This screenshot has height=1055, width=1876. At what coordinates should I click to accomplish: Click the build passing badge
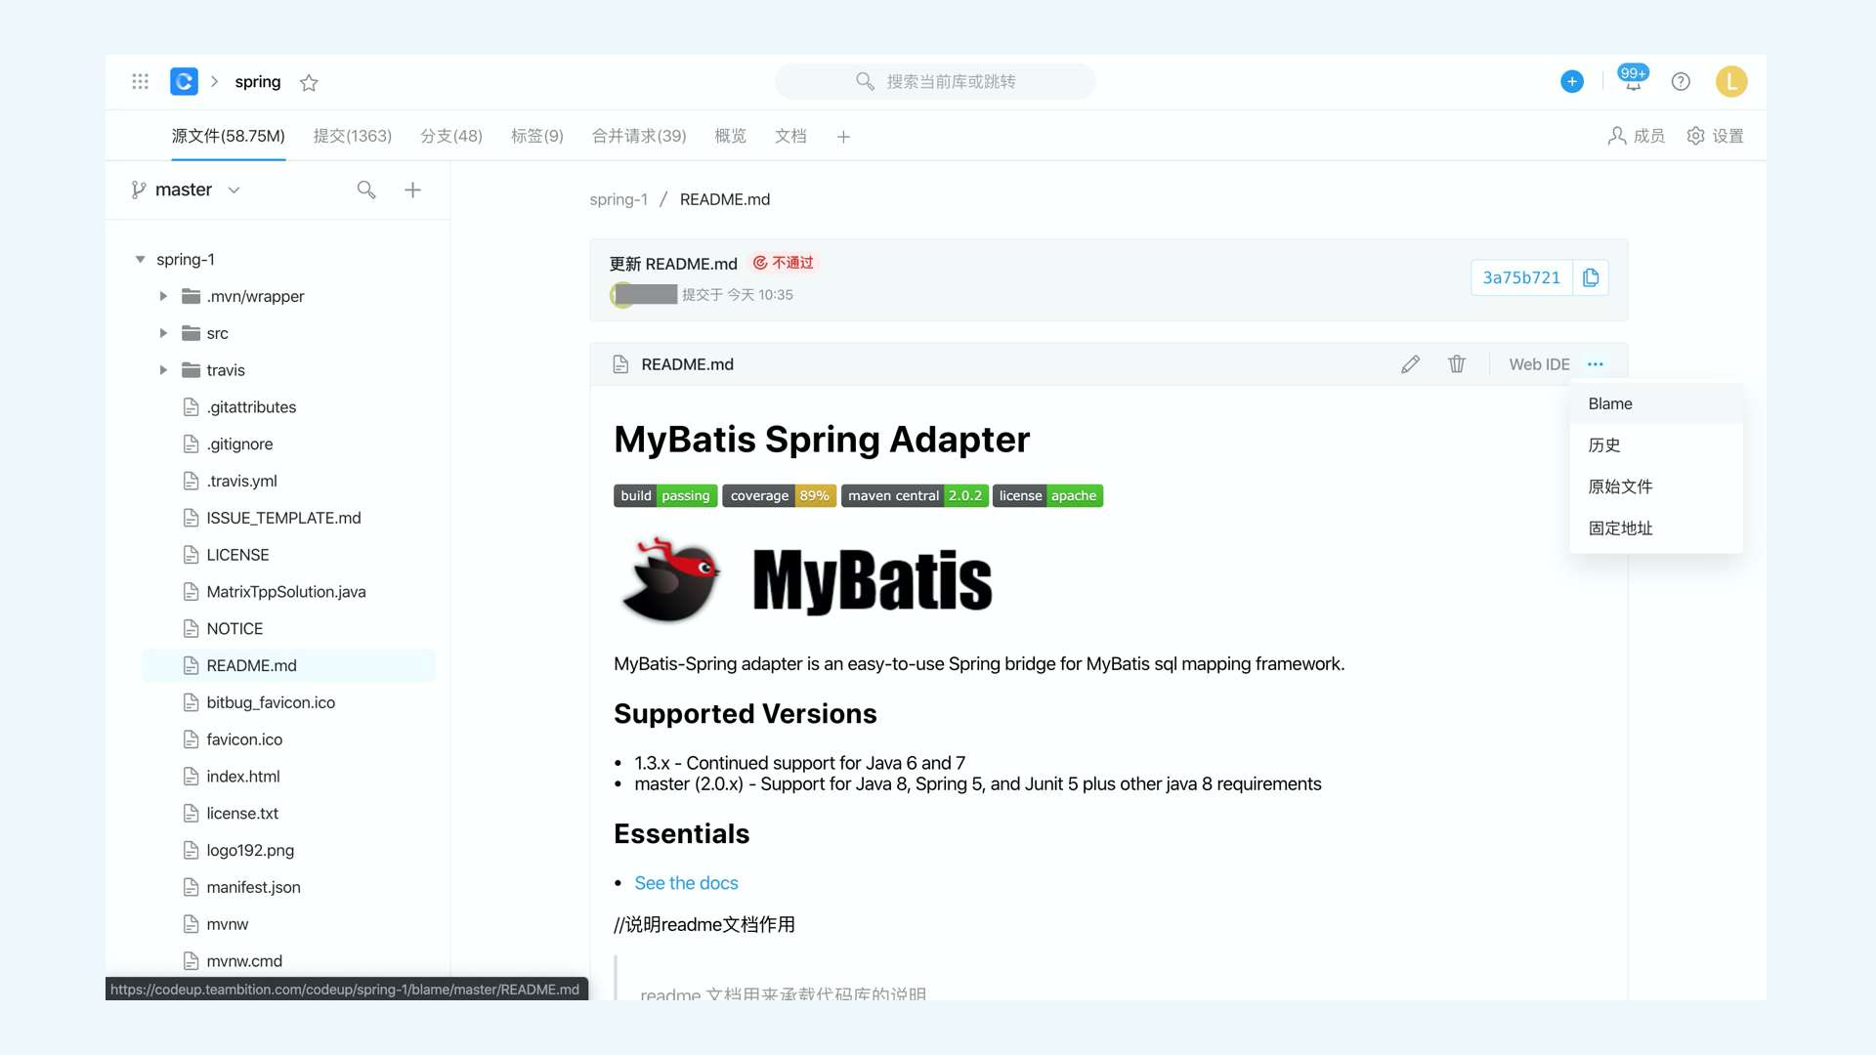point(665,496)
